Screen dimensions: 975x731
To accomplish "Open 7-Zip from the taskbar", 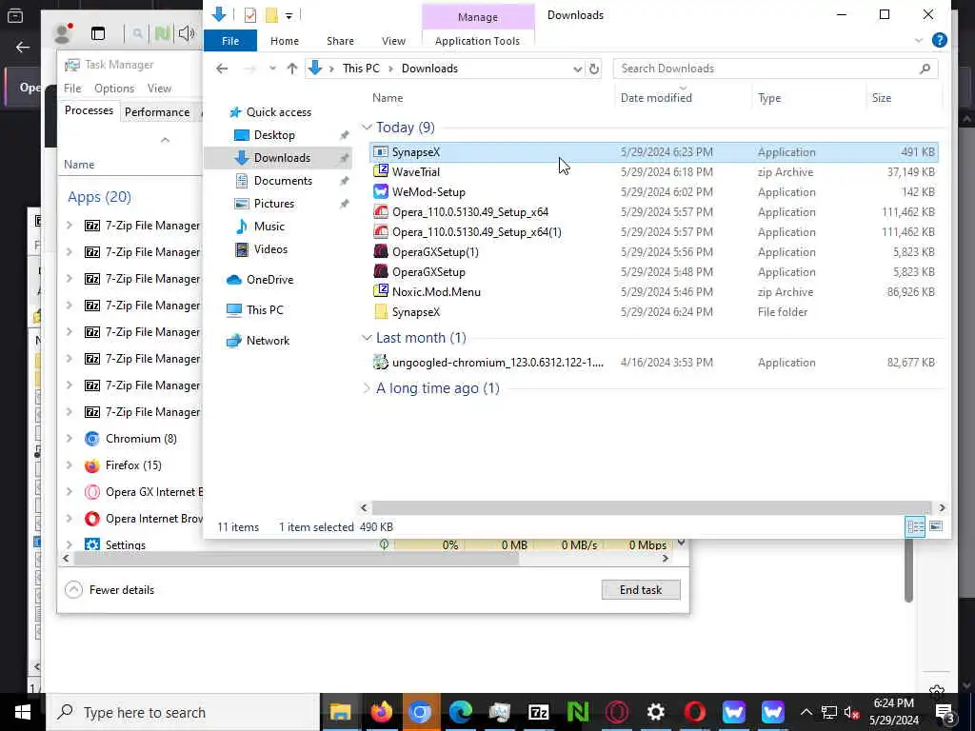I will [539, 712].
